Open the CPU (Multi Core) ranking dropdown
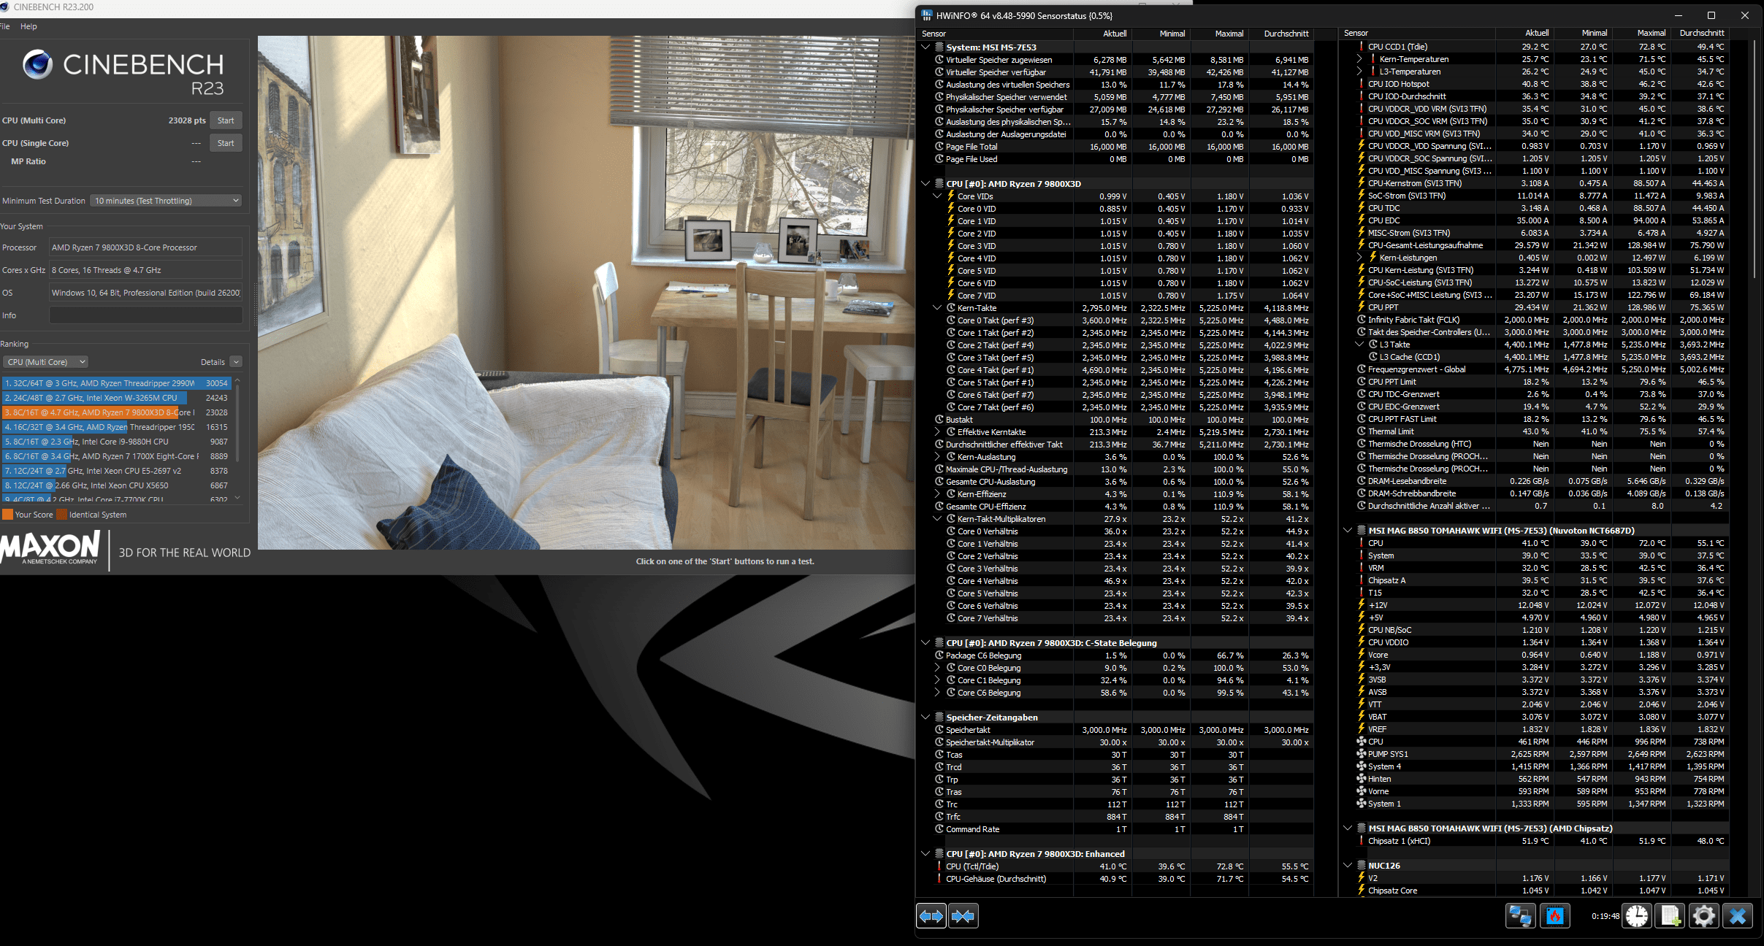The height and width of the screenshot is (946, 1764). 46,362
